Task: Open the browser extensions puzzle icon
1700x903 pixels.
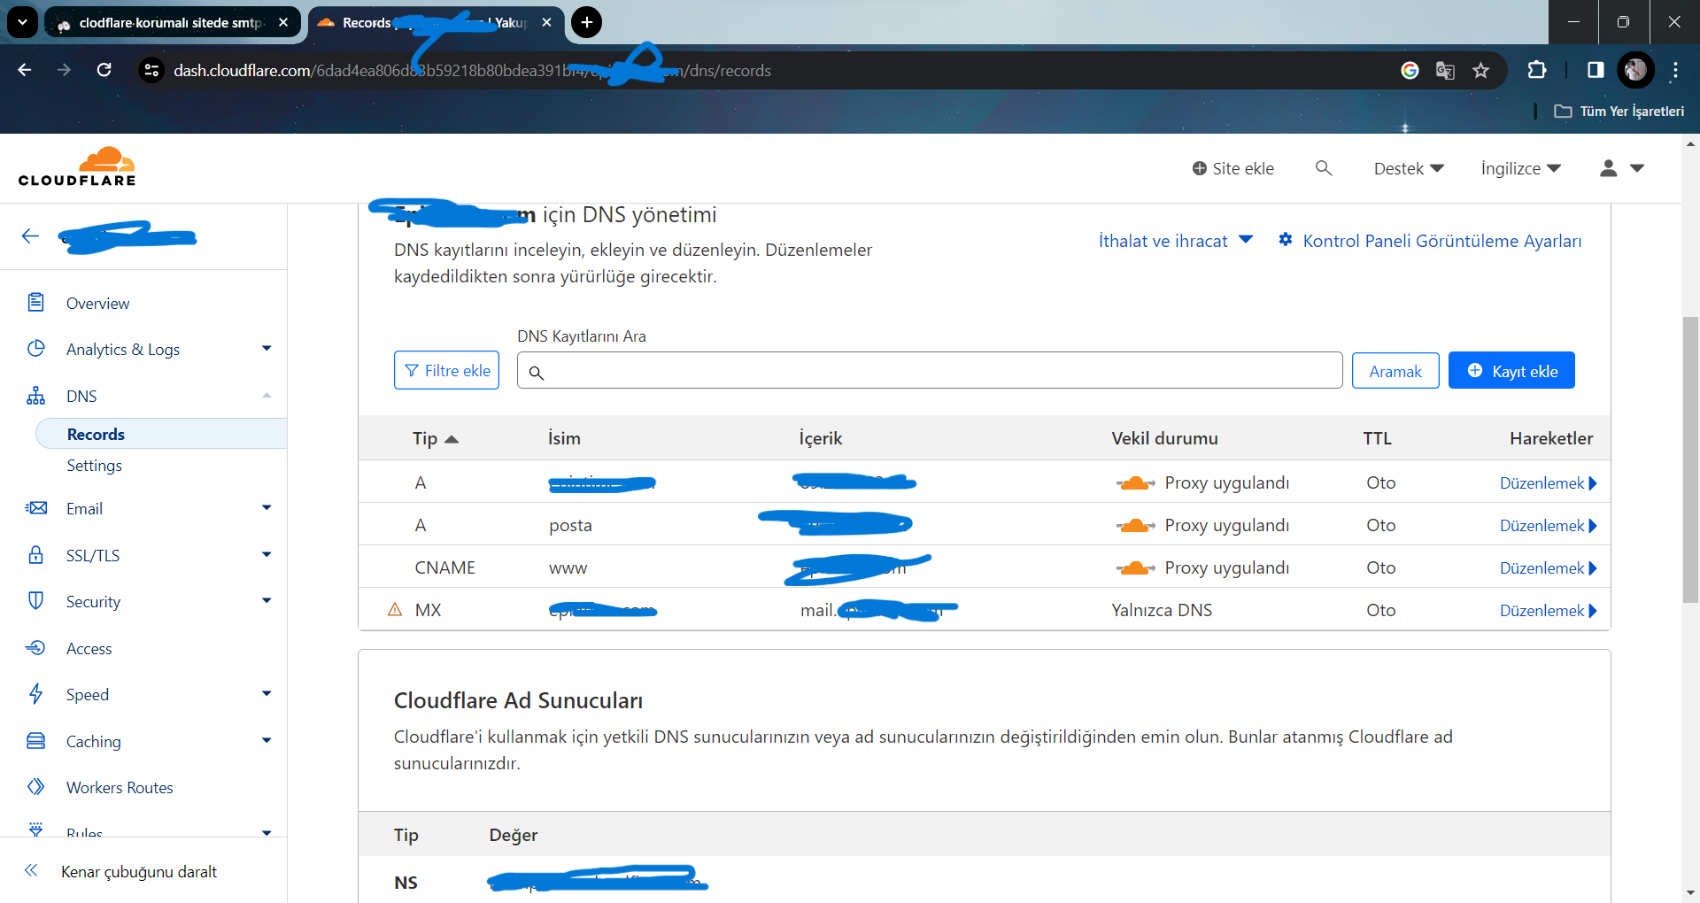Action: click(1537, 70)
